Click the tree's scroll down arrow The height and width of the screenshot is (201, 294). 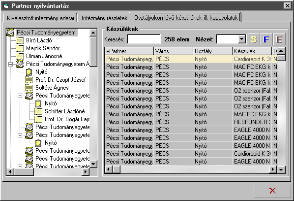93,164
